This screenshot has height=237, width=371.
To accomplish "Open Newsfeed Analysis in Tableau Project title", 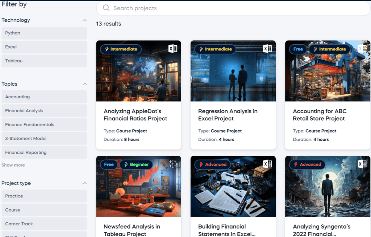I will coord(132,230).
